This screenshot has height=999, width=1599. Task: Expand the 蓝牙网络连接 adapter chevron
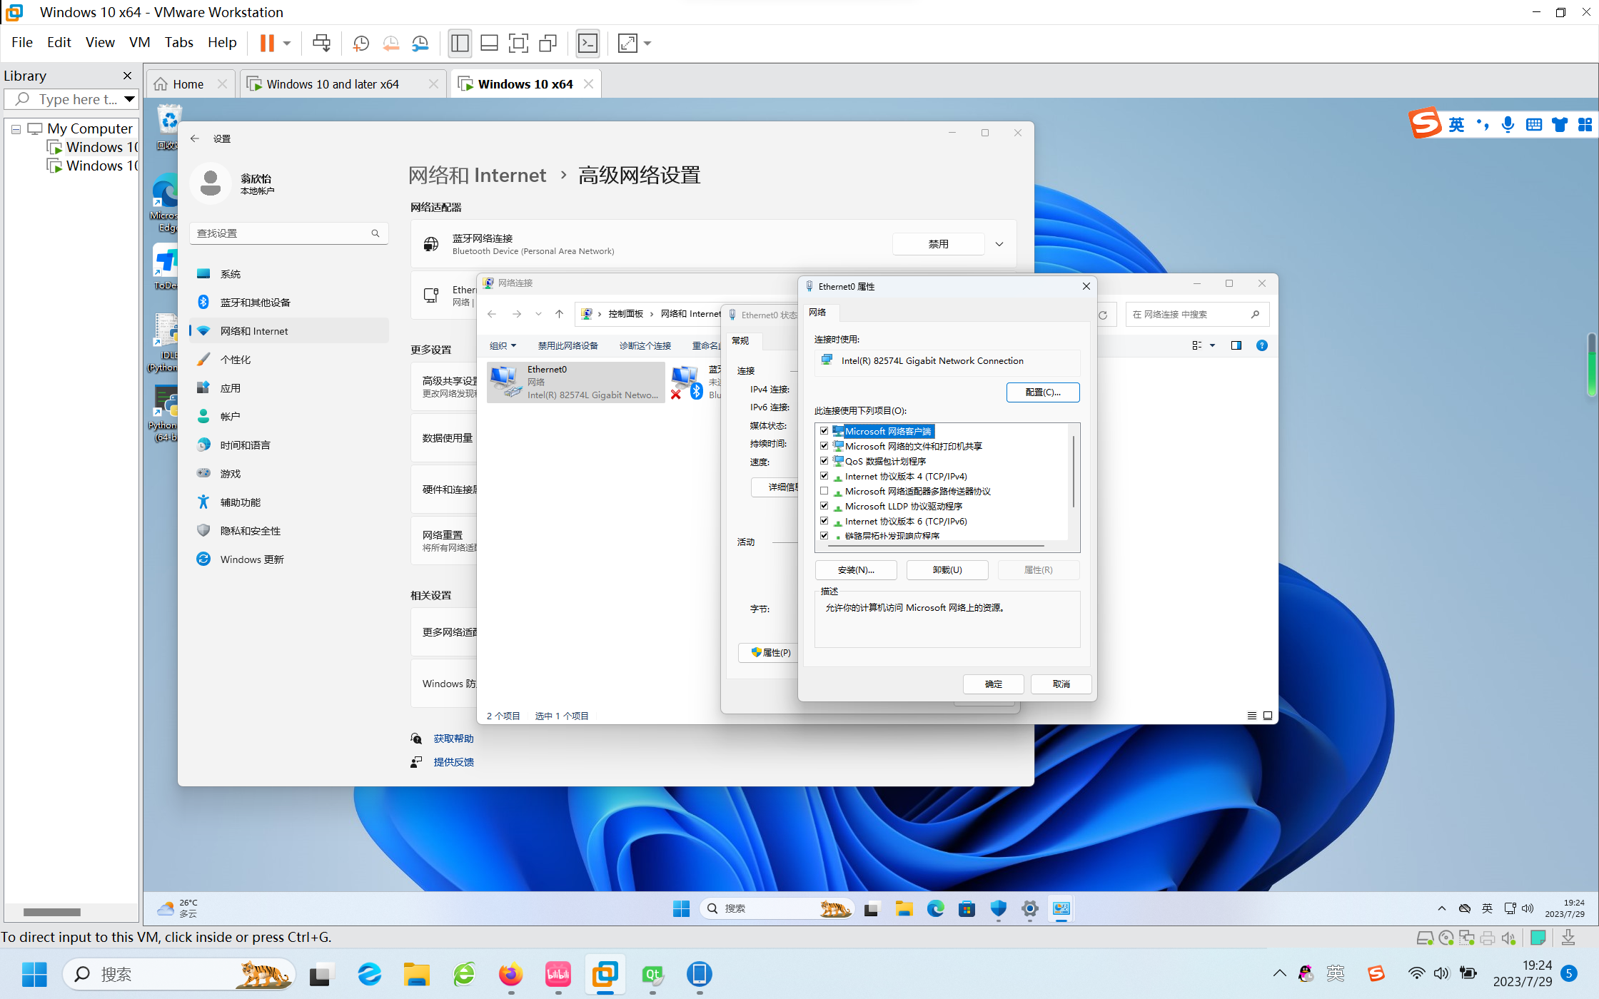(x=999, y=244)
